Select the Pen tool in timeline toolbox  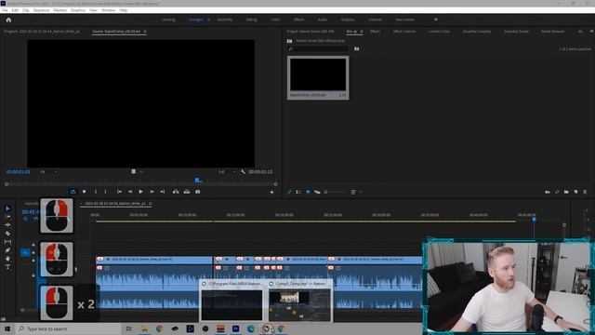[7, 250]
